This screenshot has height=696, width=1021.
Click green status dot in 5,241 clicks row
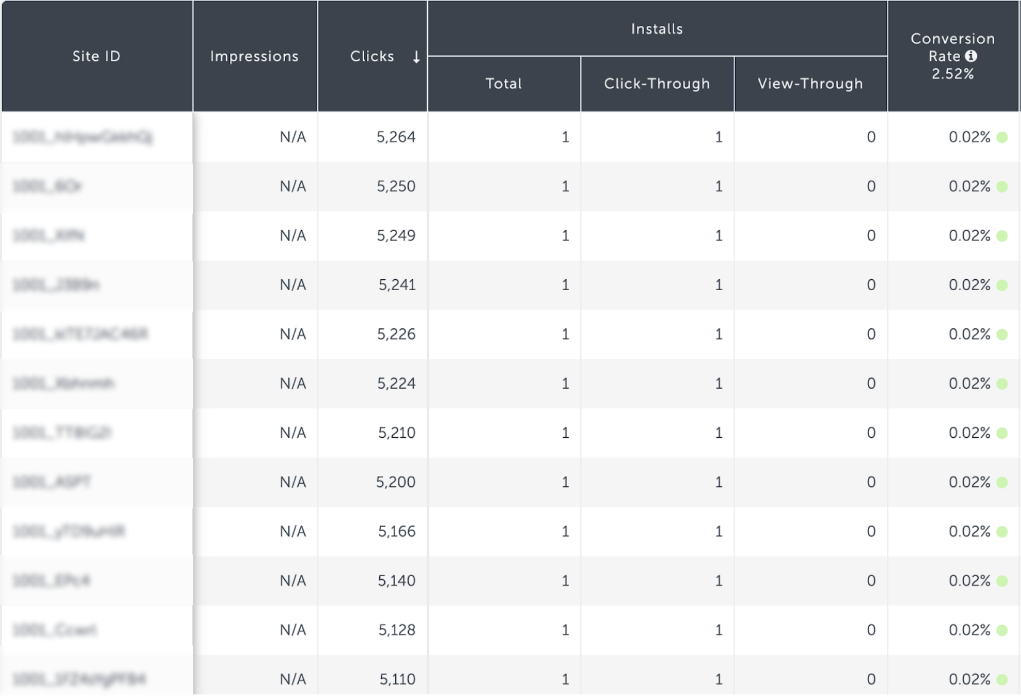(x=1002, y=285)
